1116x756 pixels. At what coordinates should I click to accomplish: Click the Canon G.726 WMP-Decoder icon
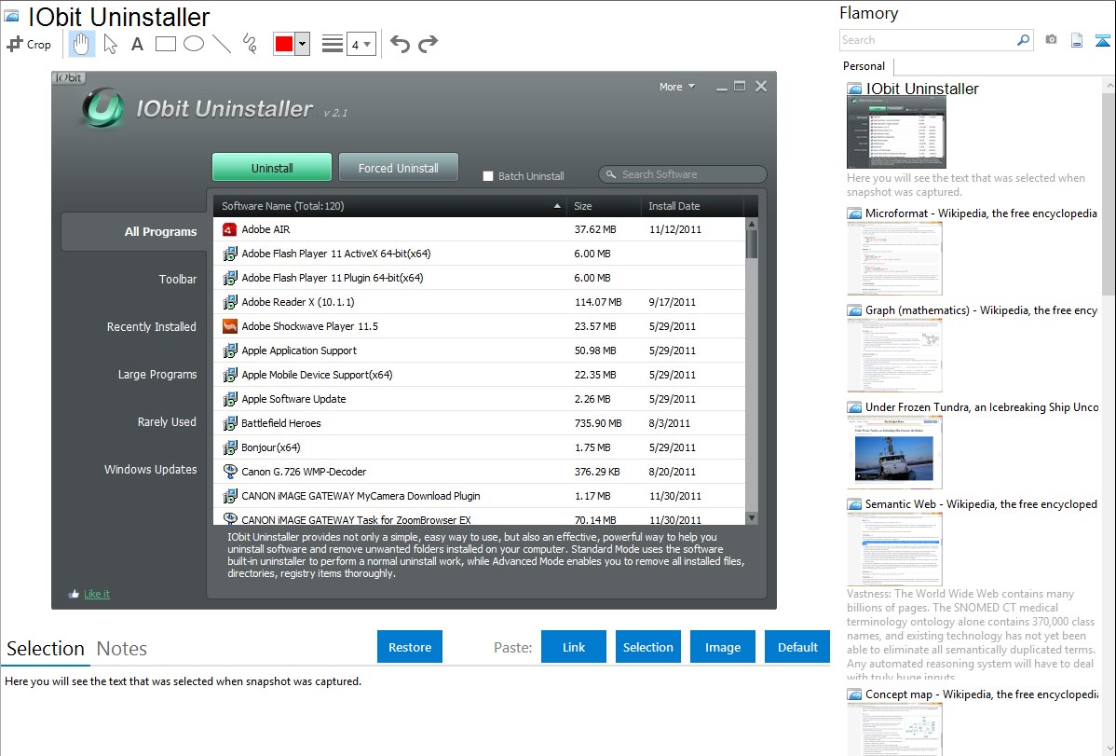click(229, 471)
